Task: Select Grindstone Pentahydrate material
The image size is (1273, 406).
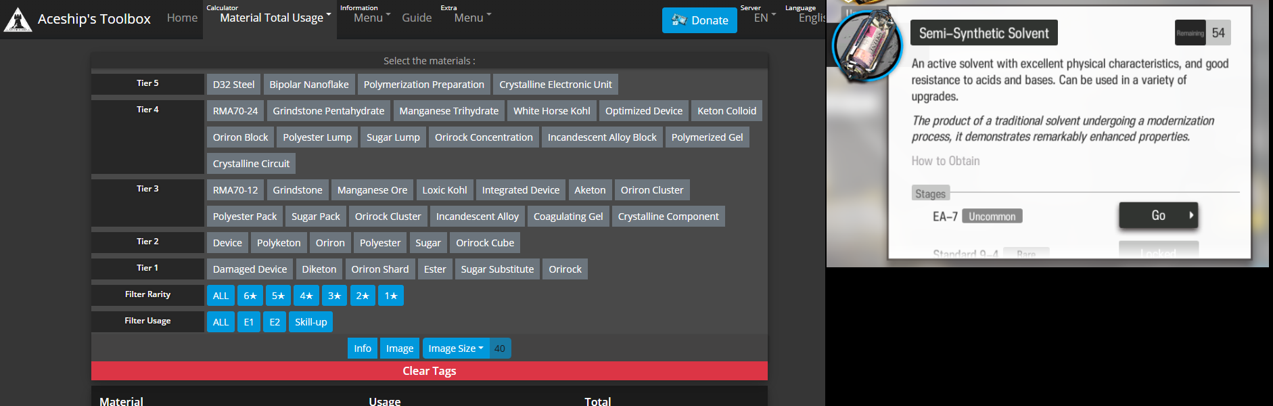Action: click(329, 111)
